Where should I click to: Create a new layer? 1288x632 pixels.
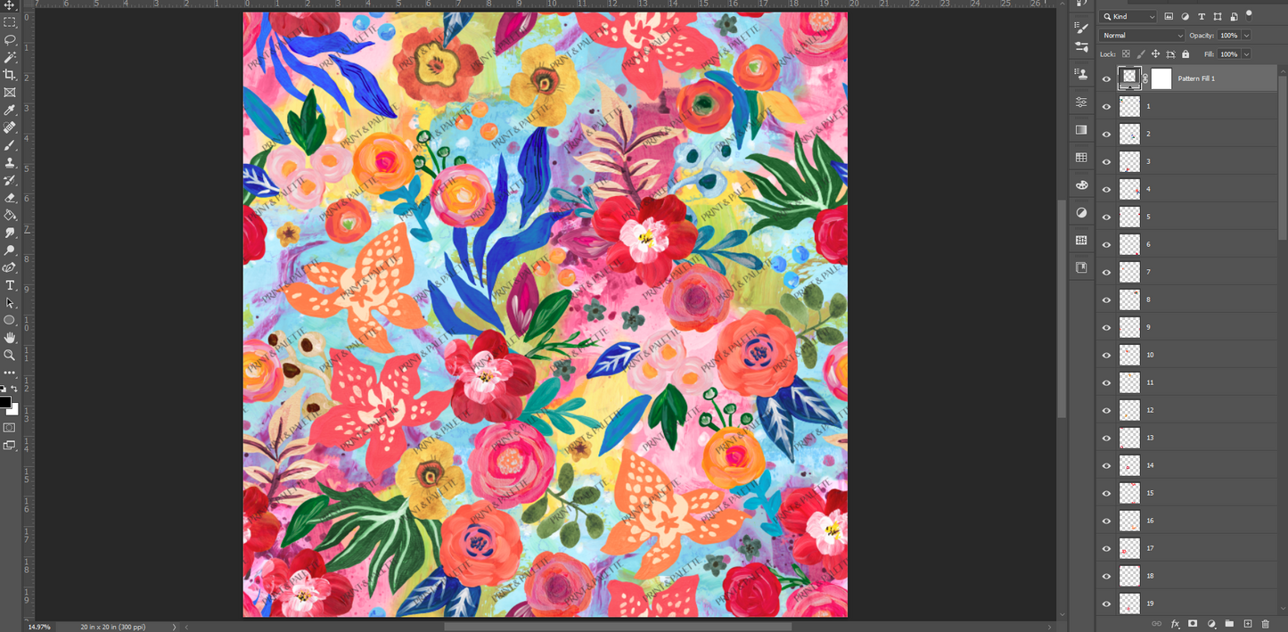pyautogui.click(x=1248, y=624)
